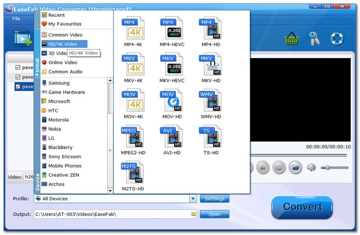
Task: Choose the Archos device category
Action: (x=53, y=184)
